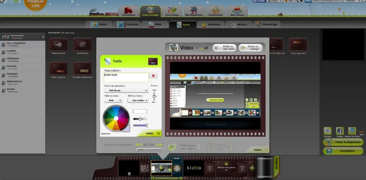The image size is (366, 180).
Task: Click the Haut/Bas position slider
Action: point(154,96)
